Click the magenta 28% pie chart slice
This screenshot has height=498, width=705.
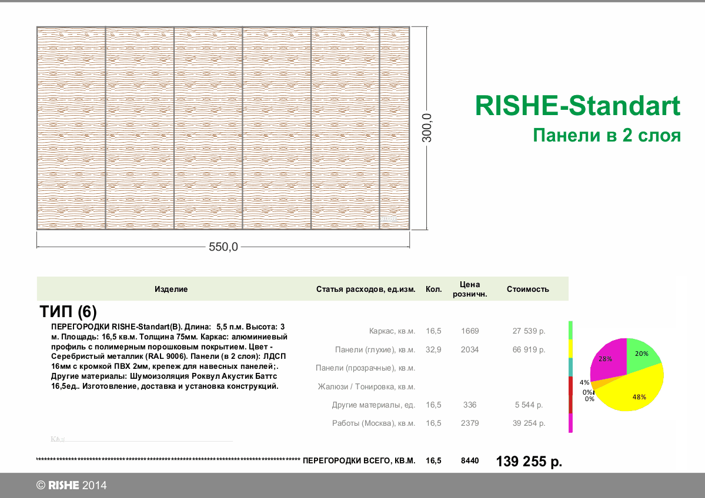tap(608, 358)
